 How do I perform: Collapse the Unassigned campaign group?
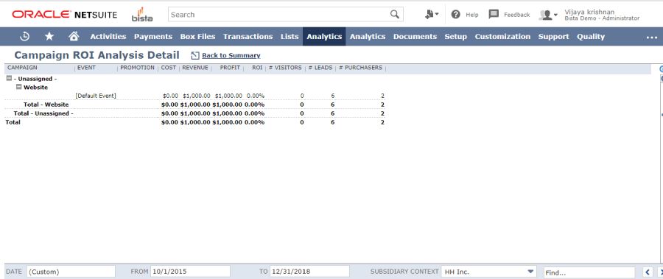click(x=9, y=78)
